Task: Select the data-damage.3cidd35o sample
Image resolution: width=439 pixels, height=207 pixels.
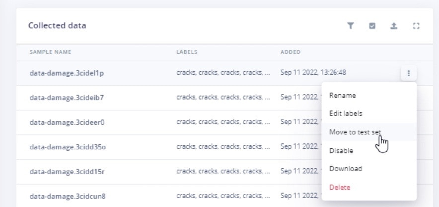Action: point(68,147)
